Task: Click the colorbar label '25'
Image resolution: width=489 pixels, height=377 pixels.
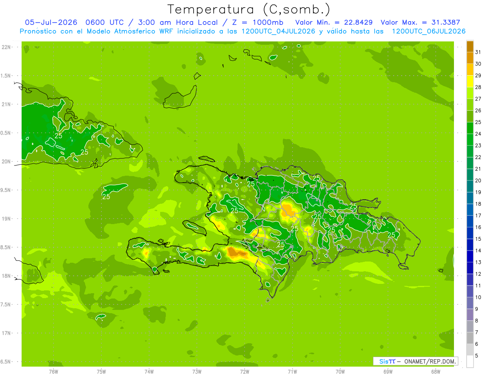Action: [x=478, y=122]
